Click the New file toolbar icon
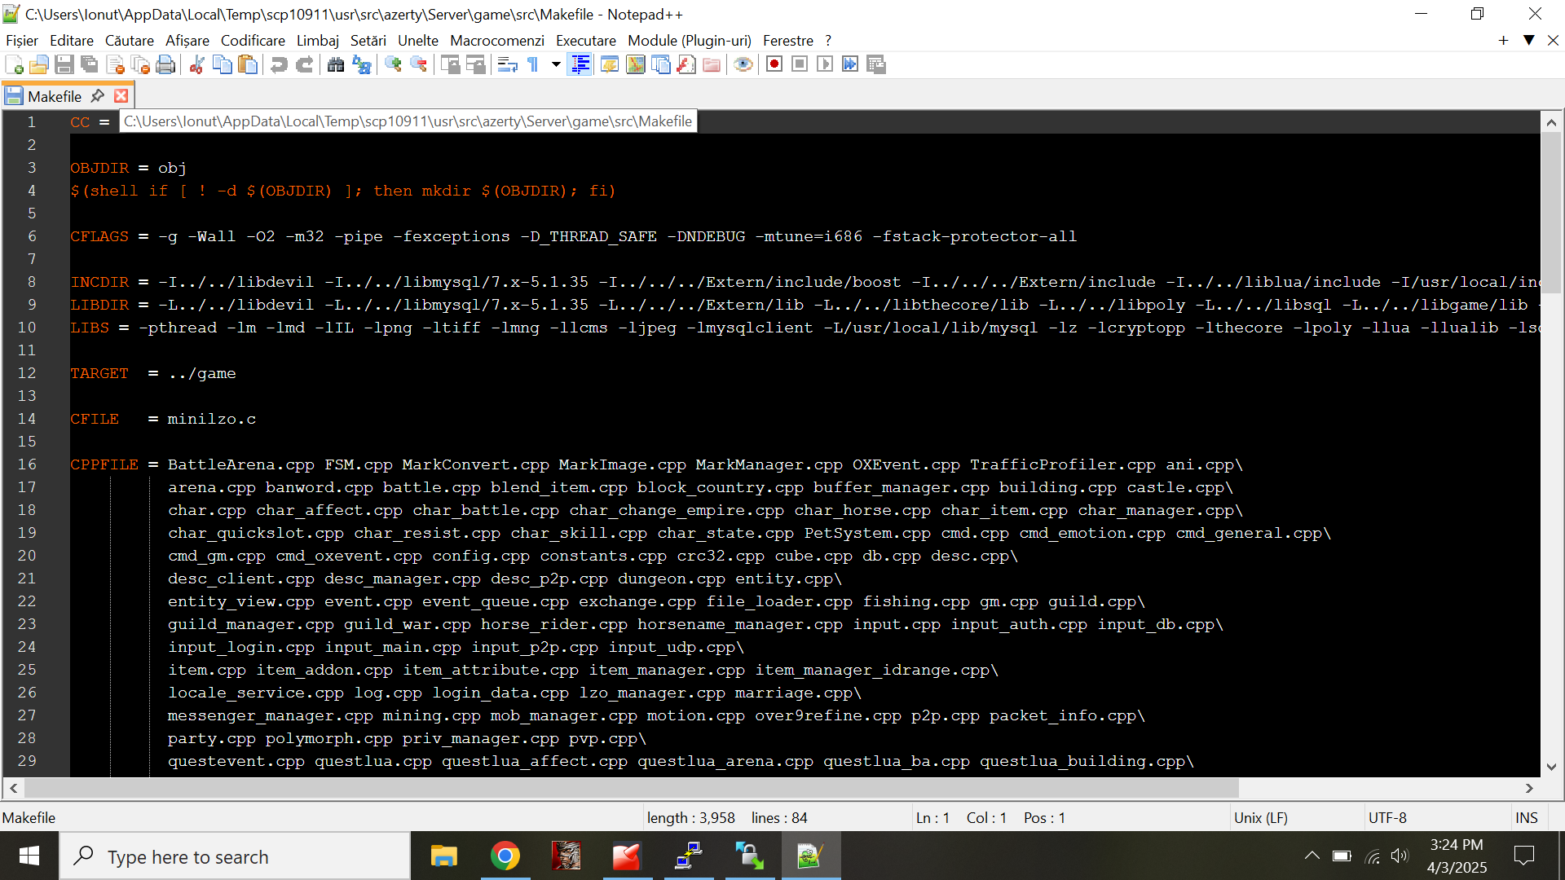This screenshot has width=1565, height=880. click(x=14, y=65)
